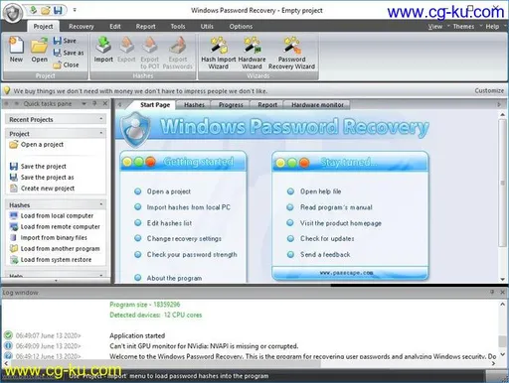This screenshot has height=383, width=509.
Task: Click Change recovery settings link
Action: coord(184,239)
